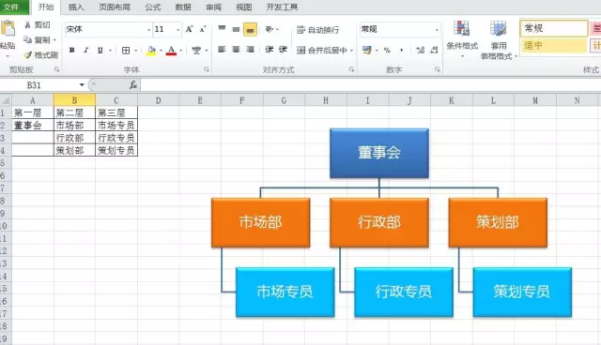Apply percent style (%)
The width and height of the screenshot is (601, 345).
pos(387,50)
